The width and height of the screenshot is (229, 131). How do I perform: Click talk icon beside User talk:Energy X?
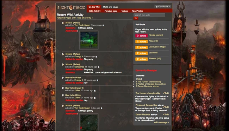click(63, 88)
